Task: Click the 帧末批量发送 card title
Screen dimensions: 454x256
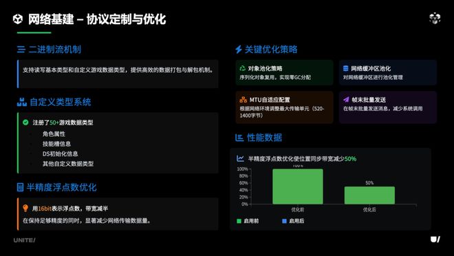Action: [369, 100]
